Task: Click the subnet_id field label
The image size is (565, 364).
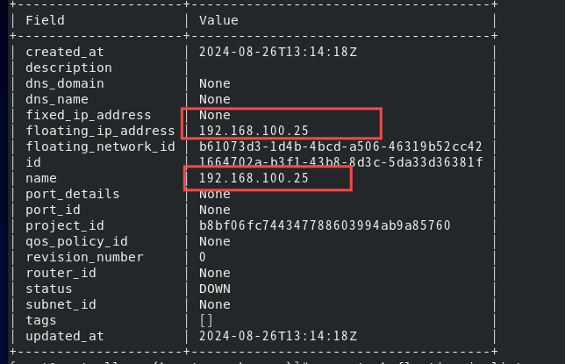Action: pos(61,304)
